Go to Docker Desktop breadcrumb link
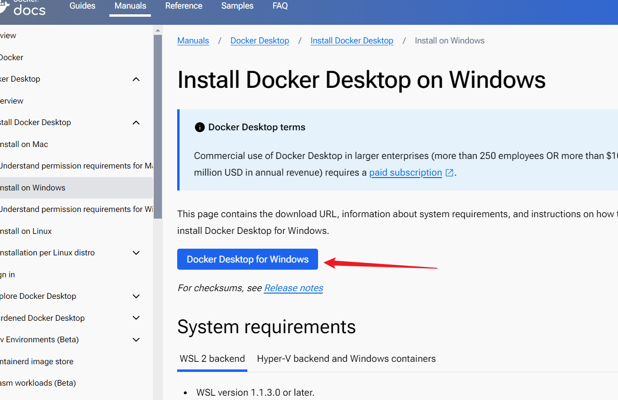Image resolution: width=618 pixels, height=400 pixels. pyautogui.click(x=260, y=41)
